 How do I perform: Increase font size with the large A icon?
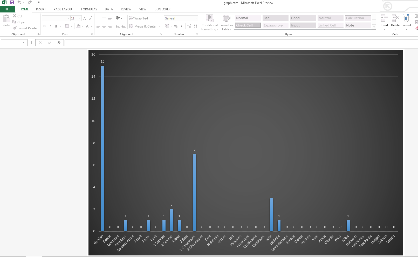point(85,18)
